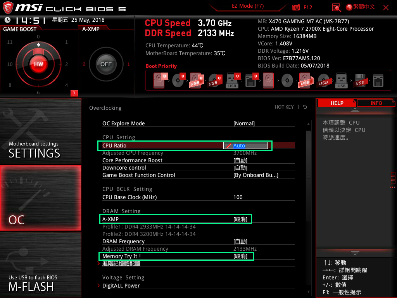Toggle the GAME BOOST HW knob
Image resolution: width=397 pixels, height=298 pixels.
[x=38, y=64]
